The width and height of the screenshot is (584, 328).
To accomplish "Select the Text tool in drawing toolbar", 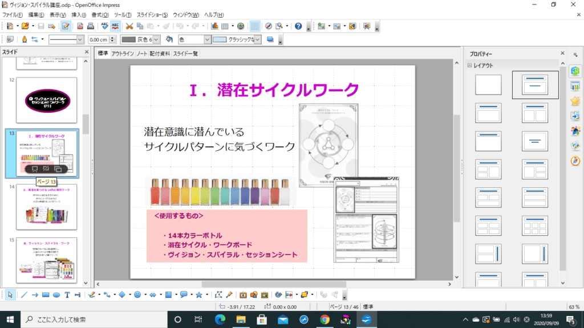I will (67, 294).
